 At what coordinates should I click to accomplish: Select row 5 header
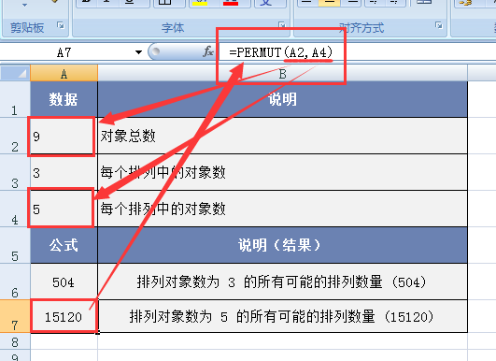click(15, 245)
